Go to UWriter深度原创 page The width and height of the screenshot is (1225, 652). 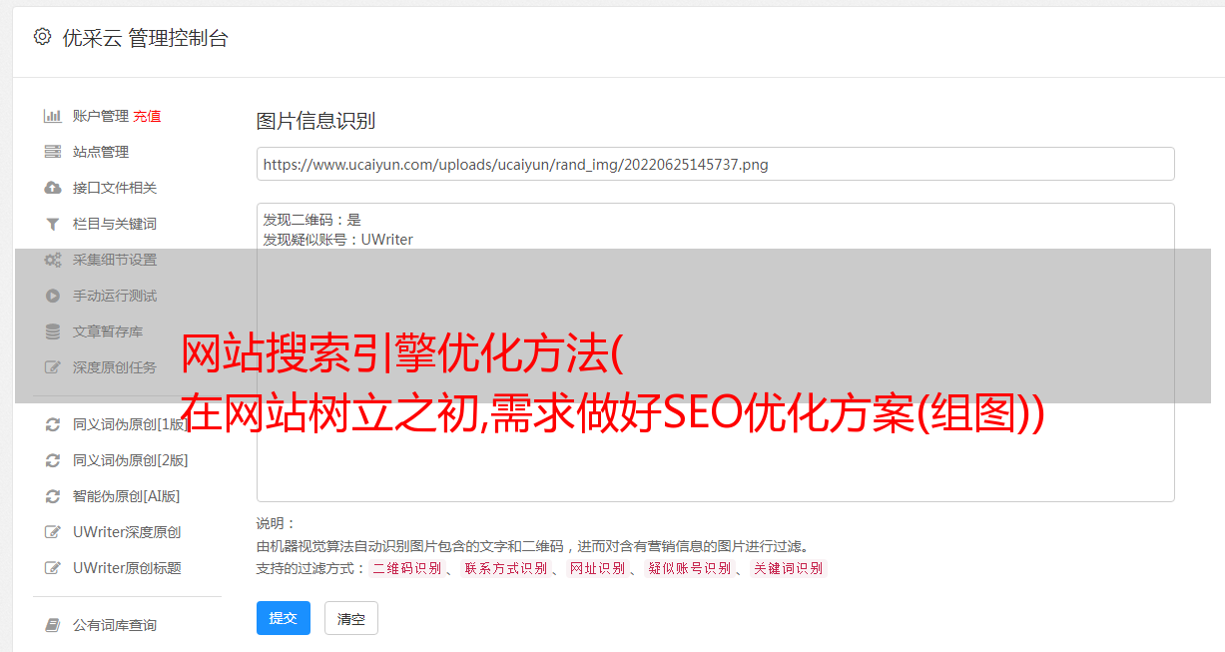127,532
